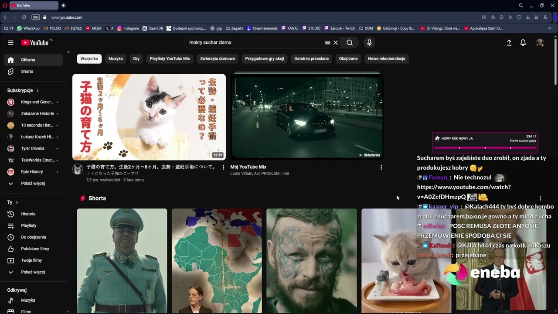Open the Instagram bookmark
Screen dimensions: 558x314
click(x=128, y=28)
